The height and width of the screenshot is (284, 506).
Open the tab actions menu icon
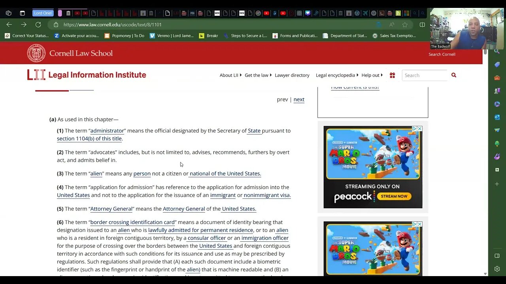click(22, 13)
